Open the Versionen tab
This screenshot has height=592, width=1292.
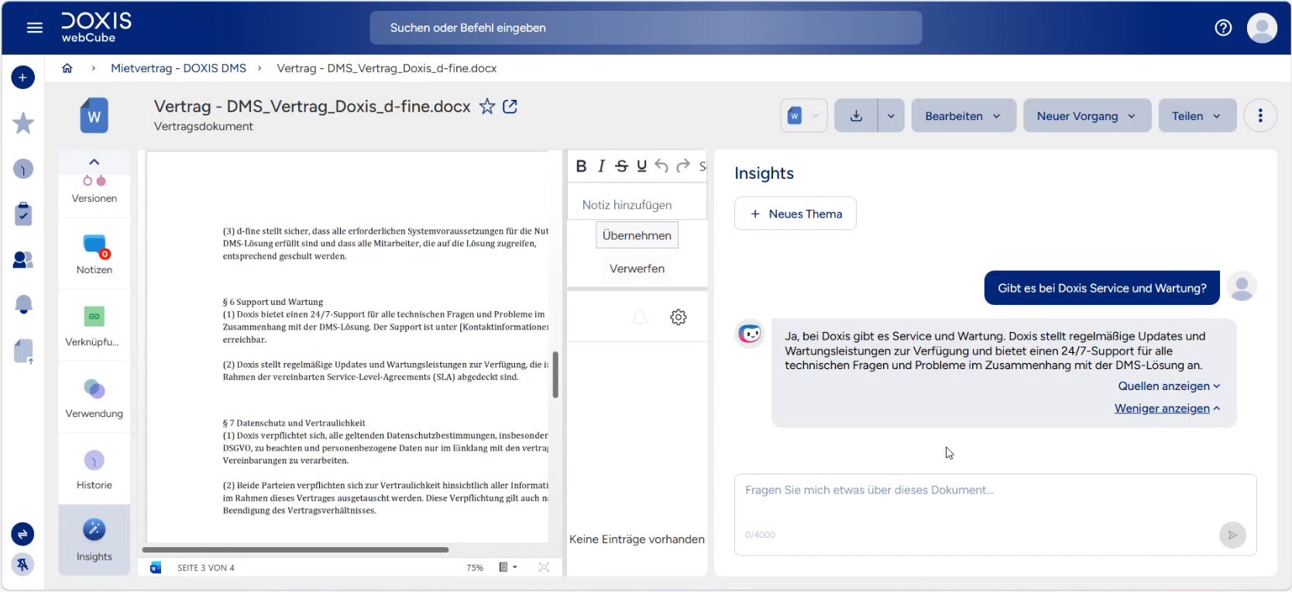(94, 189)
